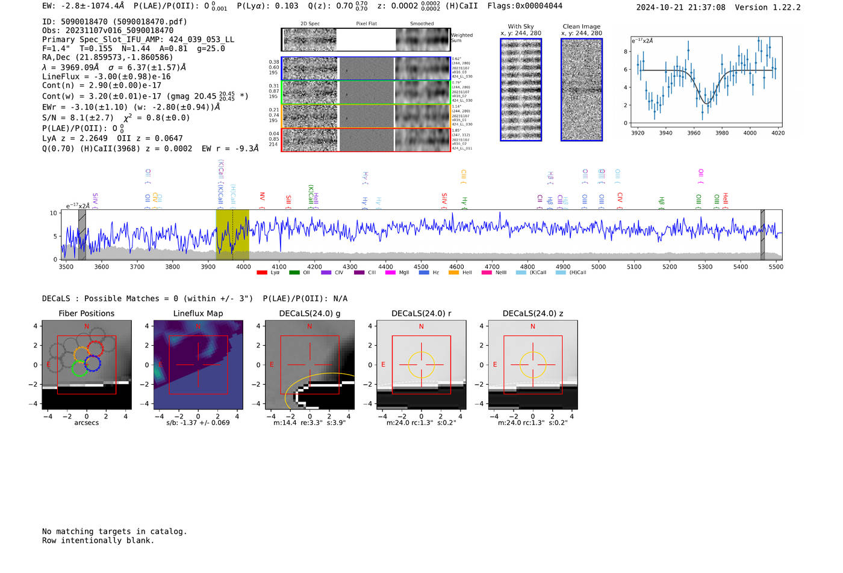843x573 pixels.
Task: Click the ID: 5090018470 text line
Action: (x=114, y=22)
